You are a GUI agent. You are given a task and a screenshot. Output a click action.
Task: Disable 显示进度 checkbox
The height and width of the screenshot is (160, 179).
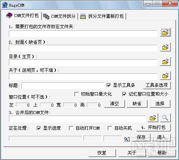[39, 128]
